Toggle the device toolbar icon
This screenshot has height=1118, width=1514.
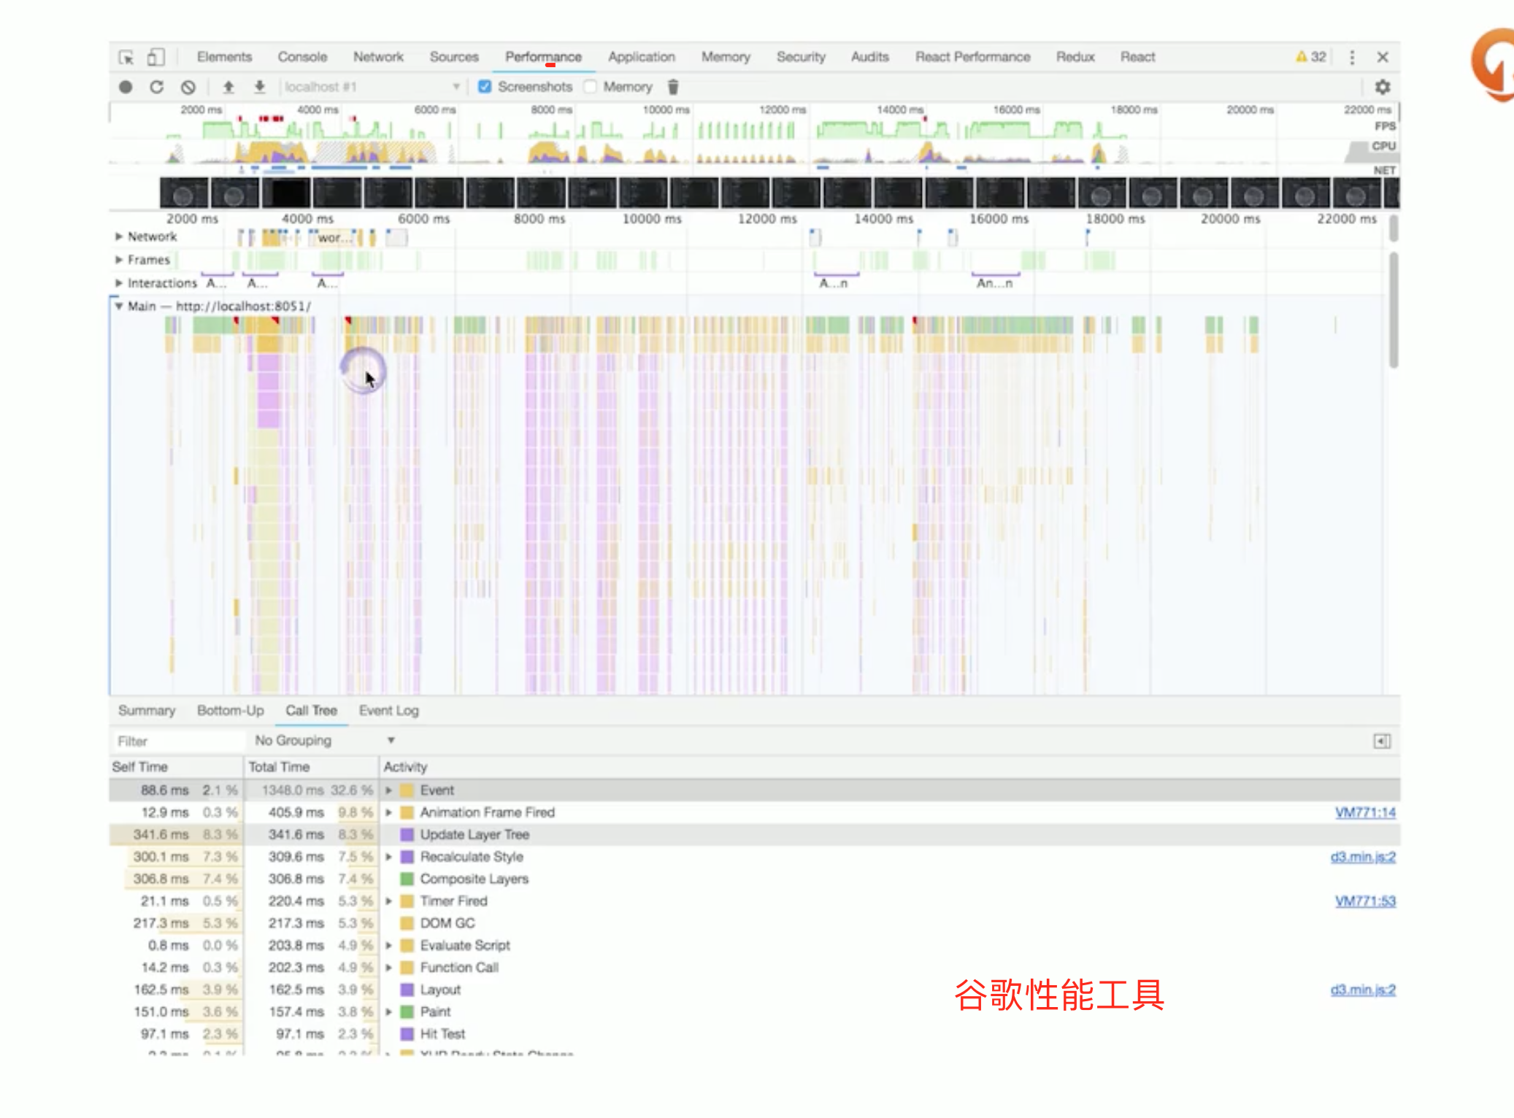(155, 57)
